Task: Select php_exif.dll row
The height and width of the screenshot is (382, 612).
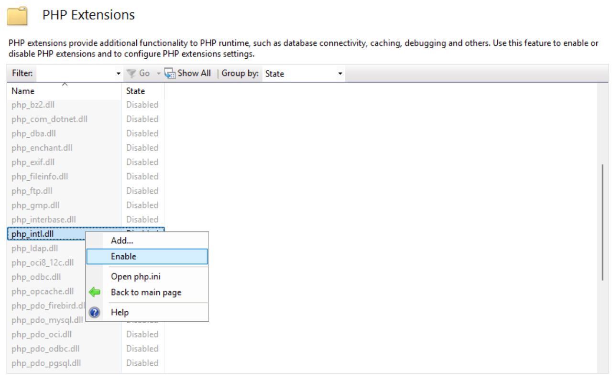Action: pos(86,162)
